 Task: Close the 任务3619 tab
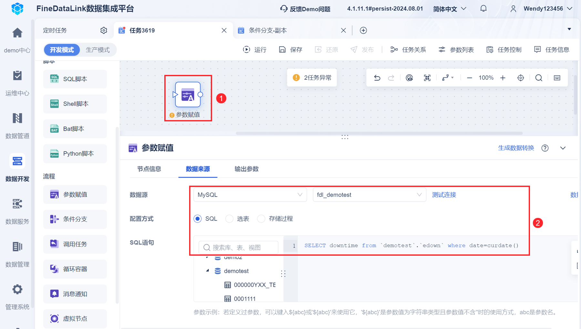tap(224, 30)
